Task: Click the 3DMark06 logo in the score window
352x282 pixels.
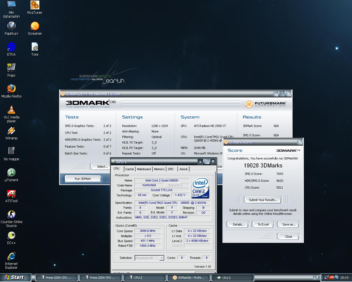Action: (x=288, y=150)
